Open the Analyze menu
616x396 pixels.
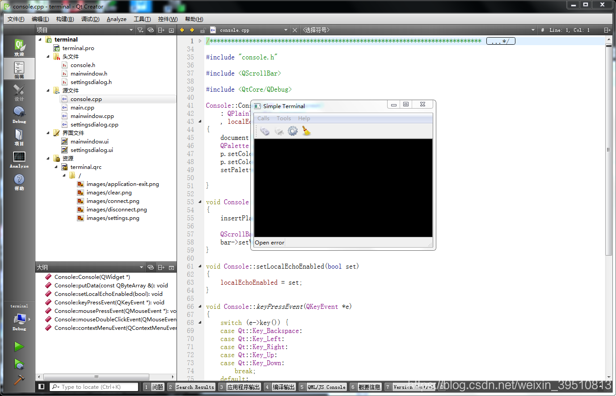pos(117,19)
